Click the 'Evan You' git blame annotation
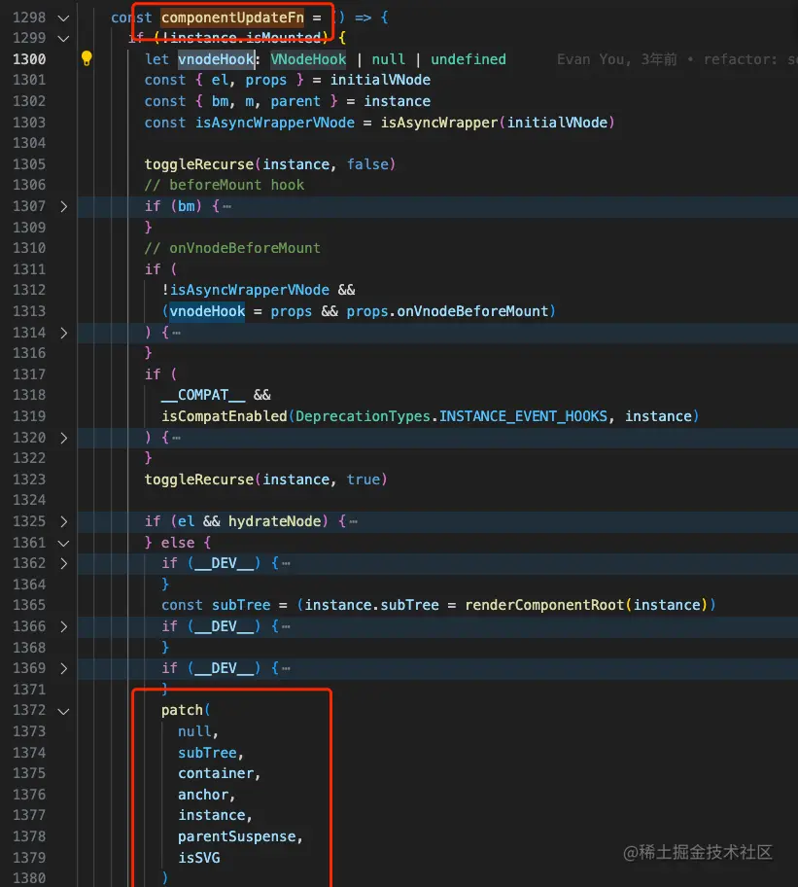 tap(594, 58)
